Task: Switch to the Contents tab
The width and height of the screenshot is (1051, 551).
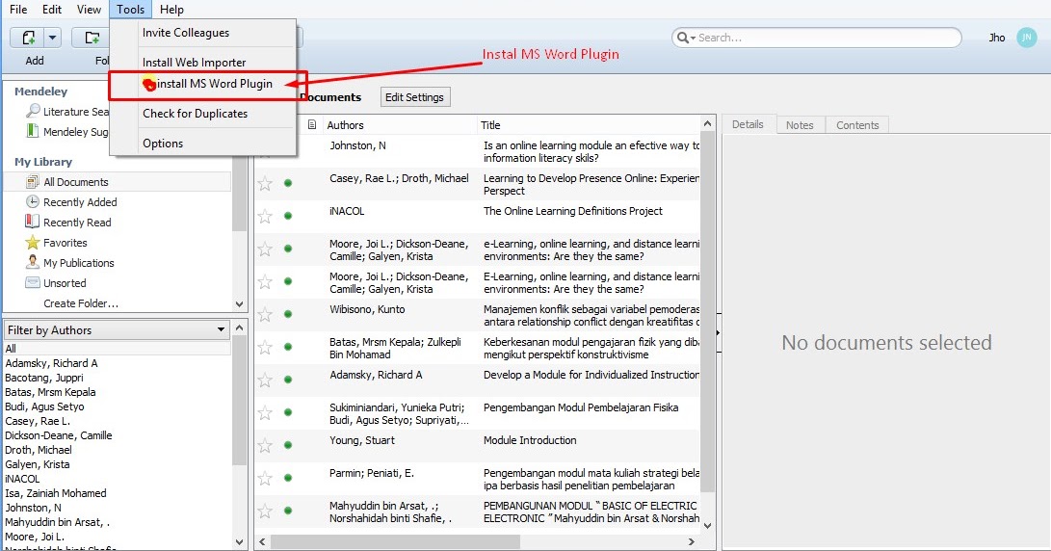Action: point(857,124)
